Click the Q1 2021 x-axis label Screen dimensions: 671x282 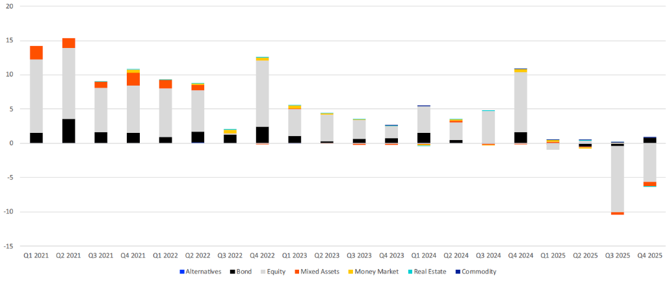(x=36, y=256)
